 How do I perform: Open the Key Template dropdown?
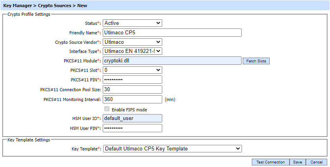[x=172, y=149]
